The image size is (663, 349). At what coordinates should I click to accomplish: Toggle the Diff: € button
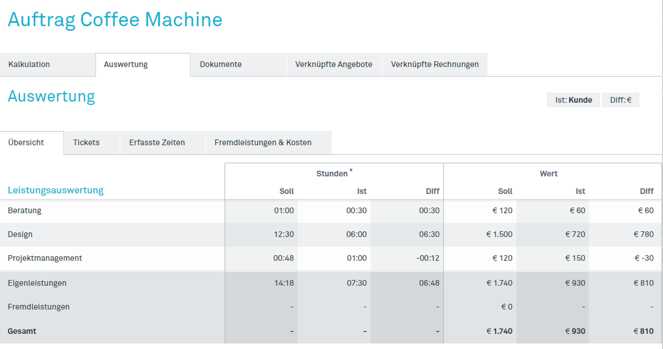[621, 100]
